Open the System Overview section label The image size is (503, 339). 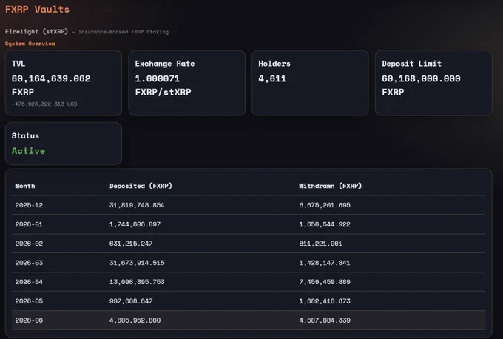pos(30,44)
